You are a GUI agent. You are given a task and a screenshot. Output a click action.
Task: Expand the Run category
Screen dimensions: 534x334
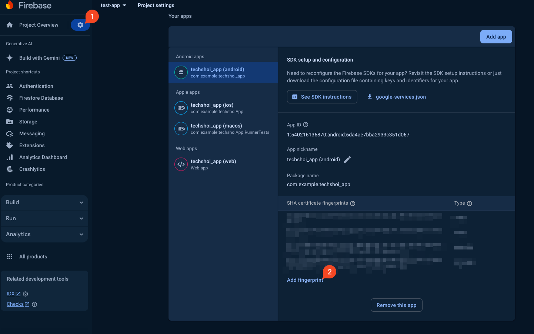(44, 218)
